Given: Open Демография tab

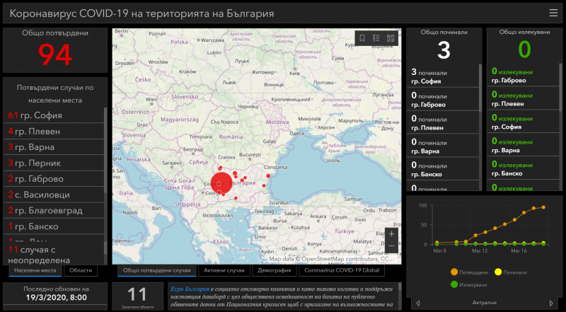Looking at the screenshot, I should coord(274,270).
